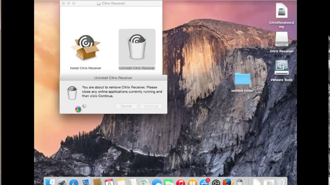
Task: Open FaceTime from the Dock
Action: pos(169,182)
